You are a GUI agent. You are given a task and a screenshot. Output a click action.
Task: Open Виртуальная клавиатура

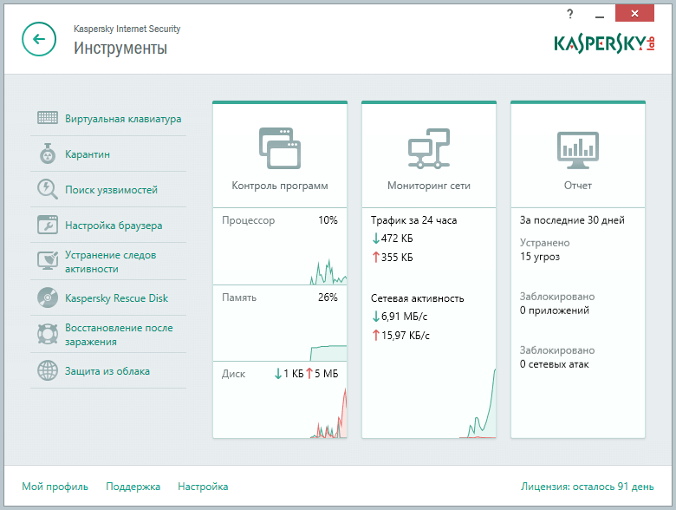coord(123,119)
